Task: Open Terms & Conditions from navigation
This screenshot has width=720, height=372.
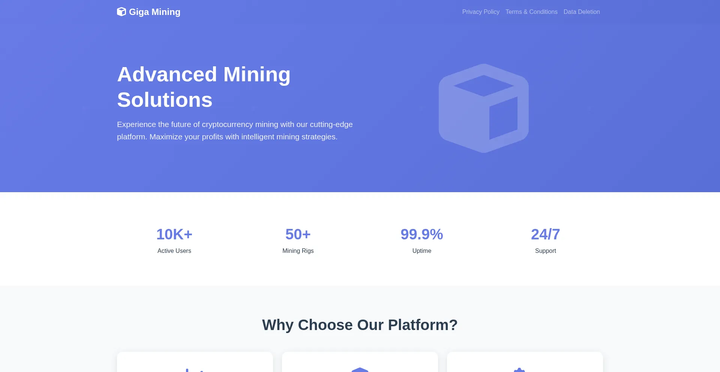Action: 531,12
